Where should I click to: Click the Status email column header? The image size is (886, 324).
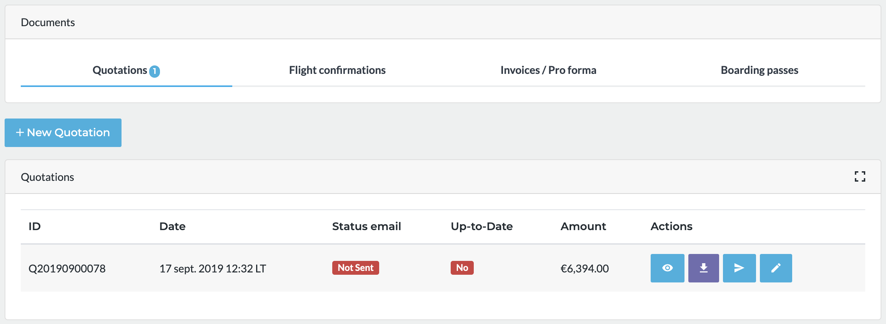click(366, 226)
